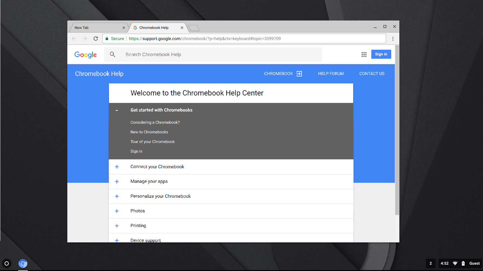Maximize the Chrome window
This screenshot has width=483, height=271.
click(385, 26)
